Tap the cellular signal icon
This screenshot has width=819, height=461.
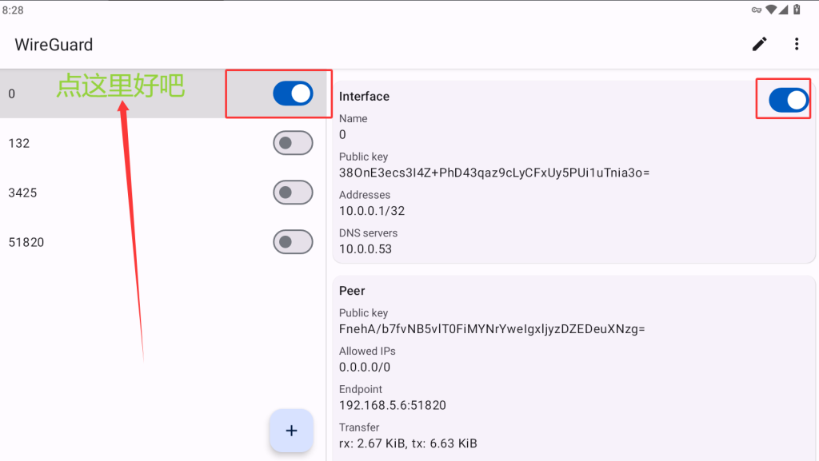(x=783, y=10)
